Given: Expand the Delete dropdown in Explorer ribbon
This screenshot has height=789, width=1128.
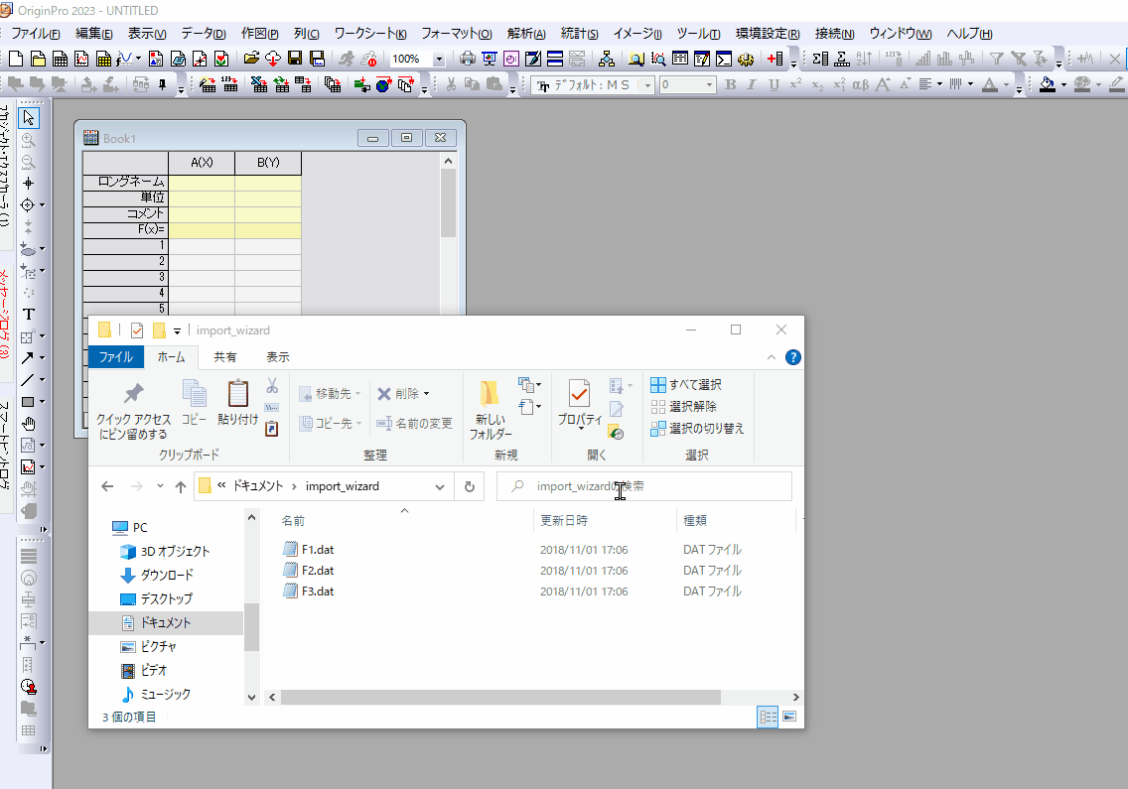Looking at the screenshot, I should [x=427, y=394].
